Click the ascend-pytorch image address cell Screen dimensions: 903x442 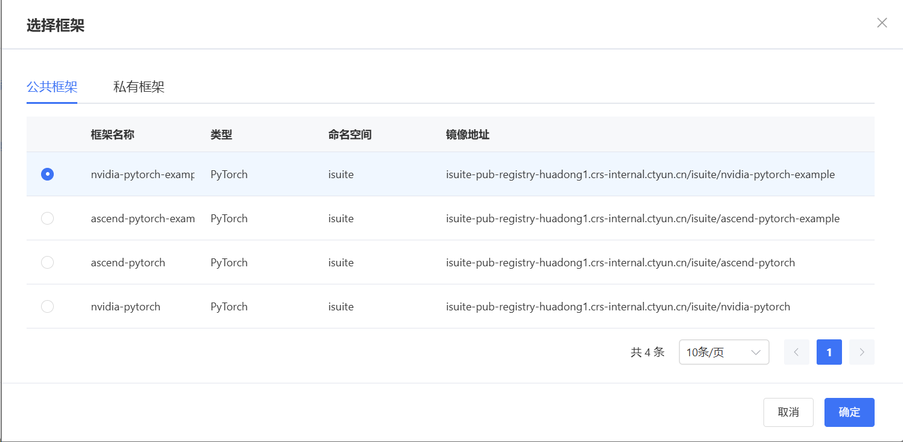tap(620, 263)
